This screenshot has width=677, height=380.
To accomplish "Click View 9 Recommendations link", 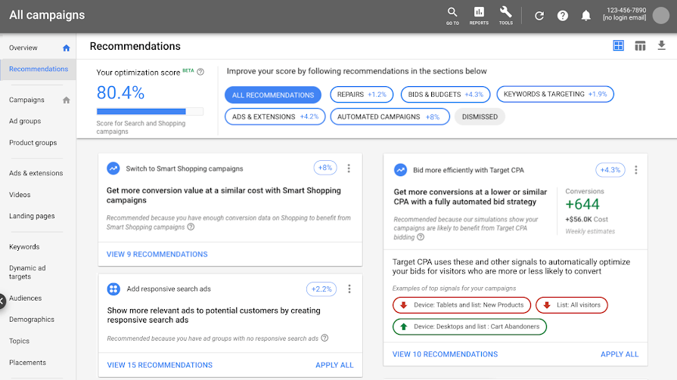I will point(157,255).
